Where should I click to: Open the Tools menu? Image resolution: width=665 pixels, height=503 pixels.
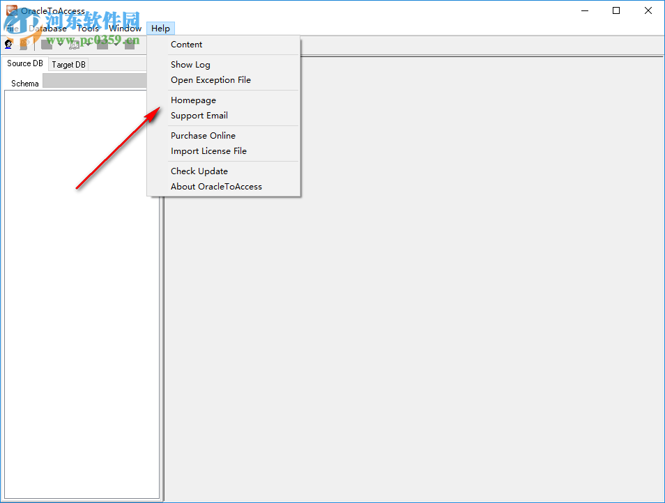pyautogui.click(x=88, y=29)
